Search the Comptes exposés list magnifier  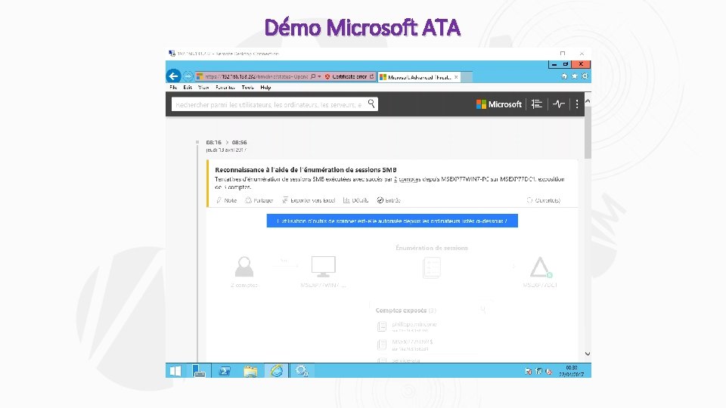pyautogui.click(x=483, y=310)
